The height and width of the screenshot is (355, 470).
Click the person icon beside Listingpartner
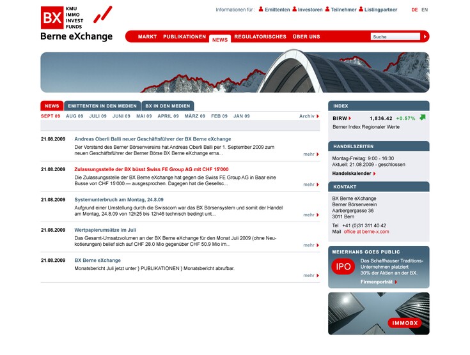click(361, 10)
